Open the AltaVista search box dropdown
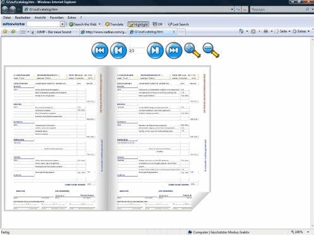 click(x=62, y=24)
